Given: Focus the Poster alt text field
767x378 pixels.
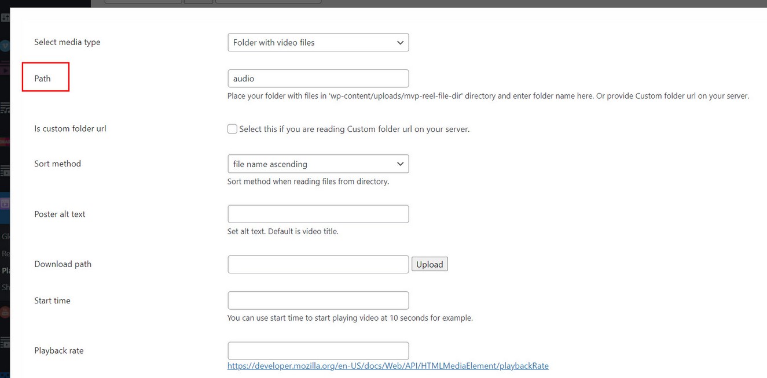Looking at the screenshot, I should [x=318, y=214].
